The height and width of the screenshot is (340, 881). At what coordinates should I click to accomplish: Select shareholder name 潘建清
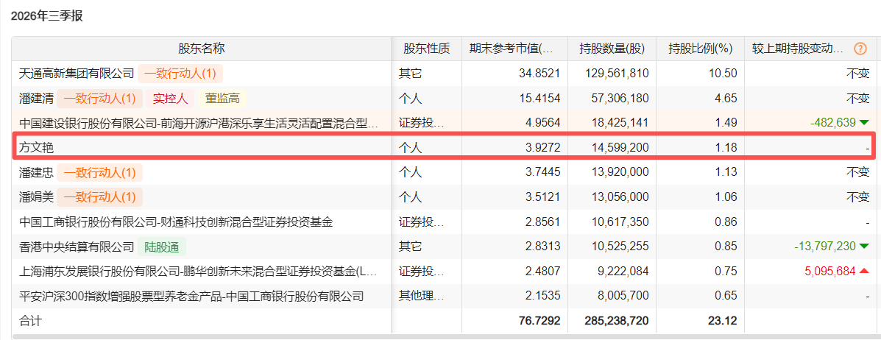pos(36,99)
